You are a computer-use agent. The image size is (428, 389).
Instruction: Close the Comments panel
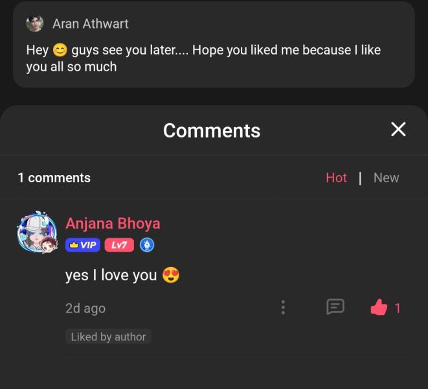point(398,129)
